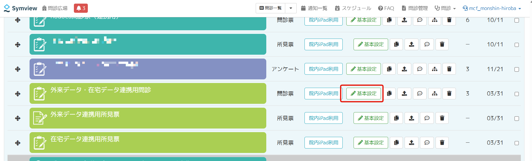Image resolution: width=532 pixels, height=161 pixels.
Task: Expand caret next to 問診一覧 button
Action: pyautogui.click(x=291, y=8)
